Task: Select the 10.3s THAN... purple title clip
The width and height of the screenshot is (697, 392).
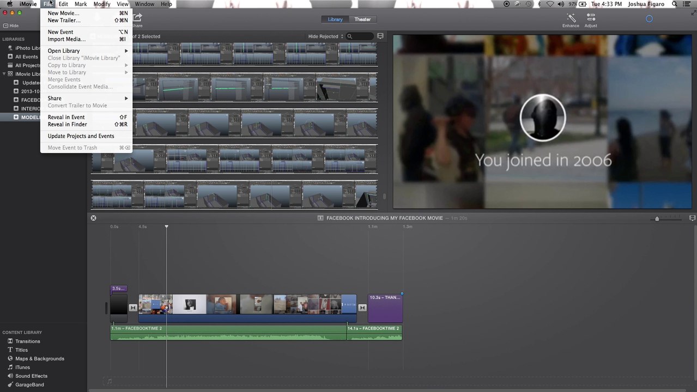Action: click(x=385, y=308)
